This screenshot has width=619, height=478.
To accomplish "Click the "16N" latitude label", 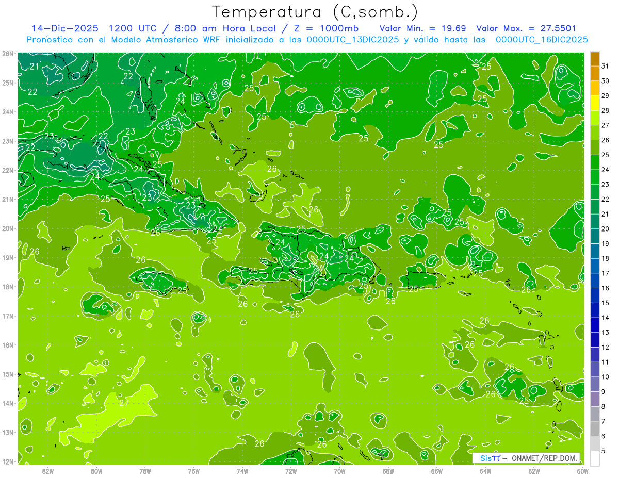I will point(7,345).
